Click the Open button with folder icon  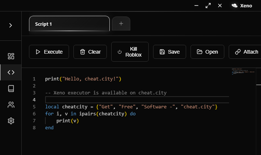(x=207, y=52)
